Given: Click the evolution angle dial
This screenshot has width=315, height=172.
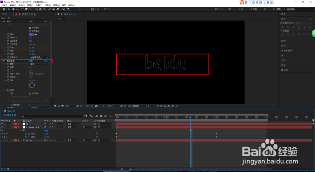Looking at the screenshot, I should point(32,85).
